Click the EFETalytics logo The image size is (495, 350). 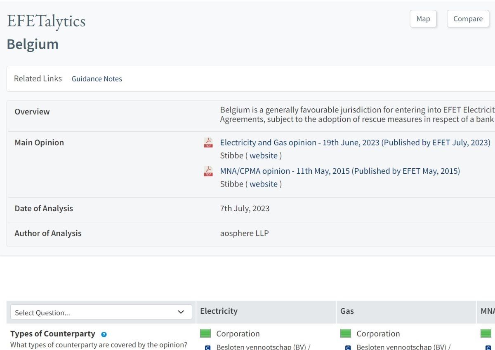(x=46, y=21)
